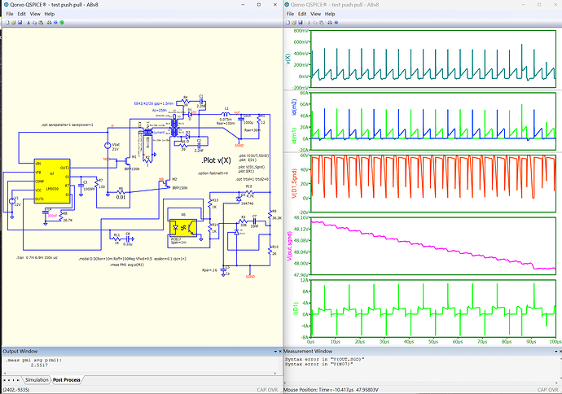Run simulation with green circle icon
562x394 pixels.
(62, 23)
